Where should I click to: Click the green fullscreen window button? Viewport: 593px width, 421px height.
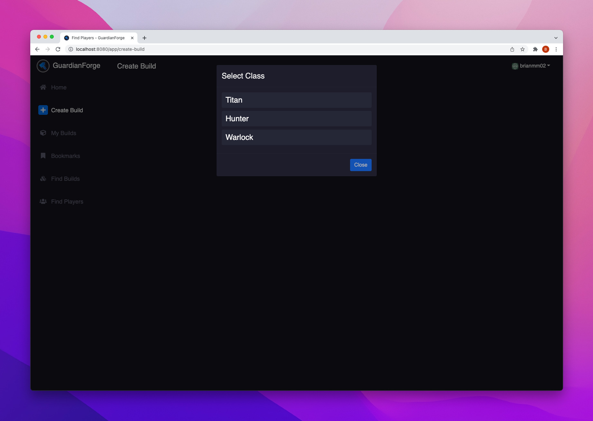[x=52, y=37]
